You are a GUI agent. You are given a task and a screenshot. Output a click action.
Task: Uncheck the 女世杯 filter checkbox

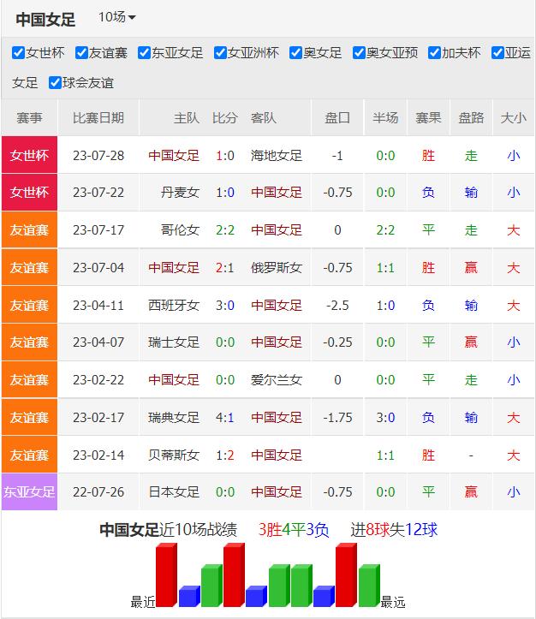(x=18, y=52)
